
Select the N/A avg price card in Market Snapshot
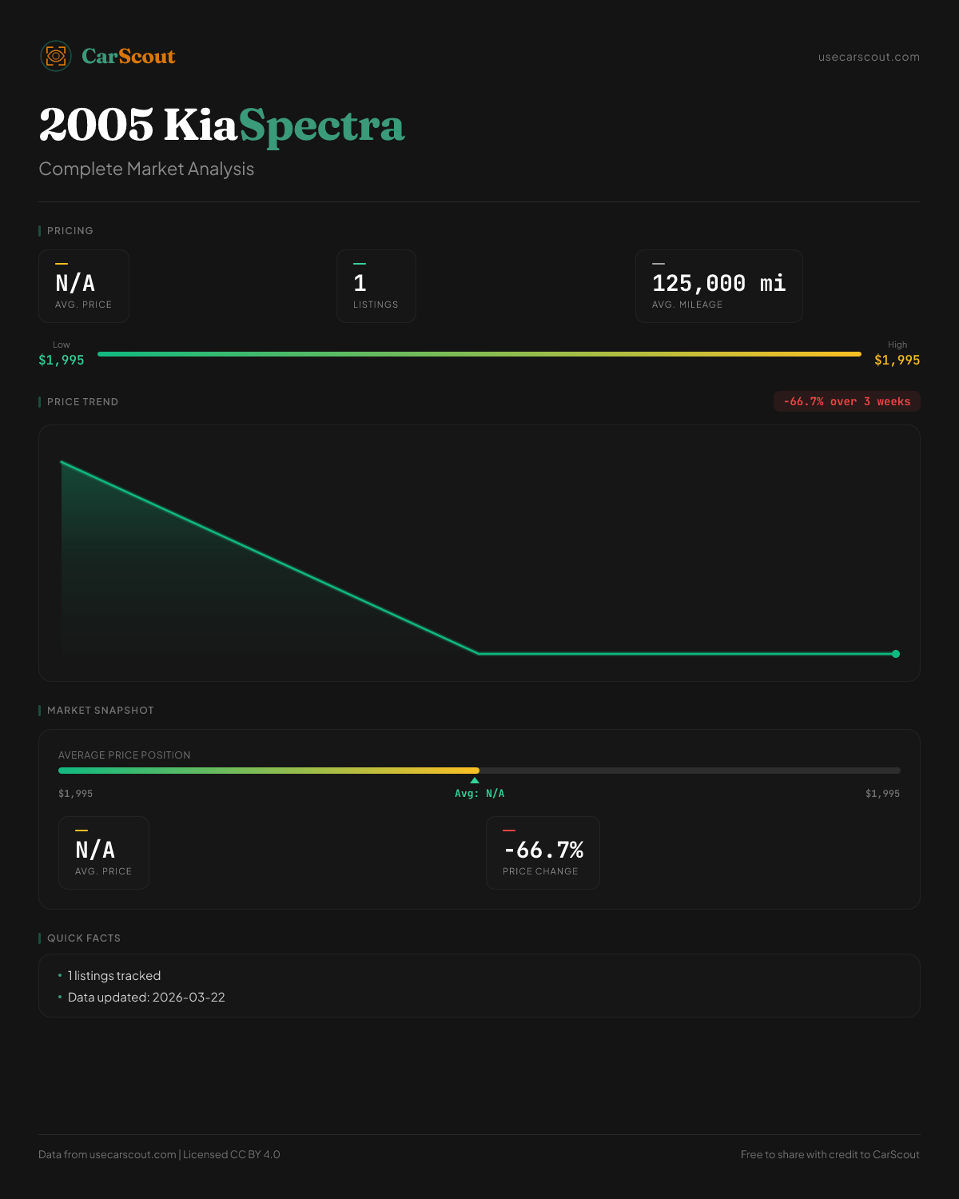point(104,853)
